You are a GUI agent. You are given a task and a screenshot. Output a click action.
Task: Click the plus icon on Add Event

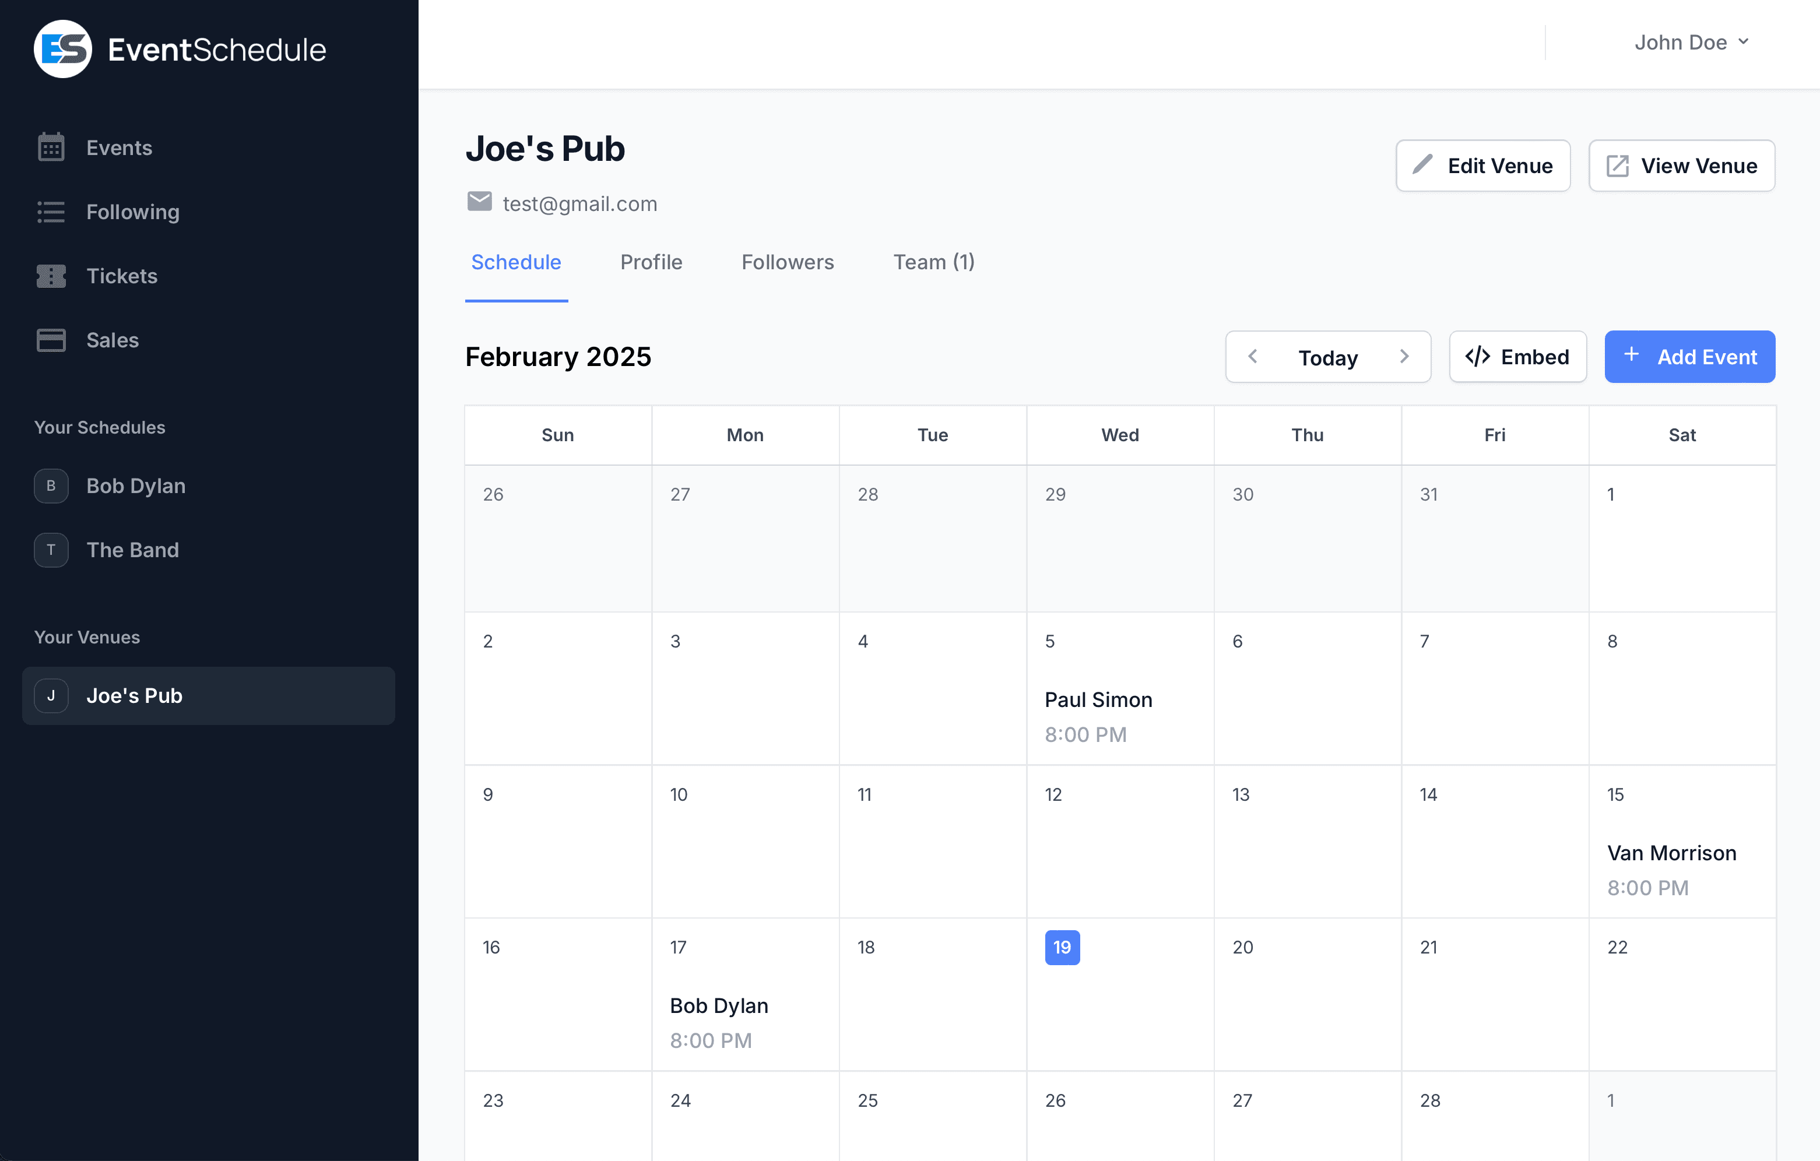1631,354
